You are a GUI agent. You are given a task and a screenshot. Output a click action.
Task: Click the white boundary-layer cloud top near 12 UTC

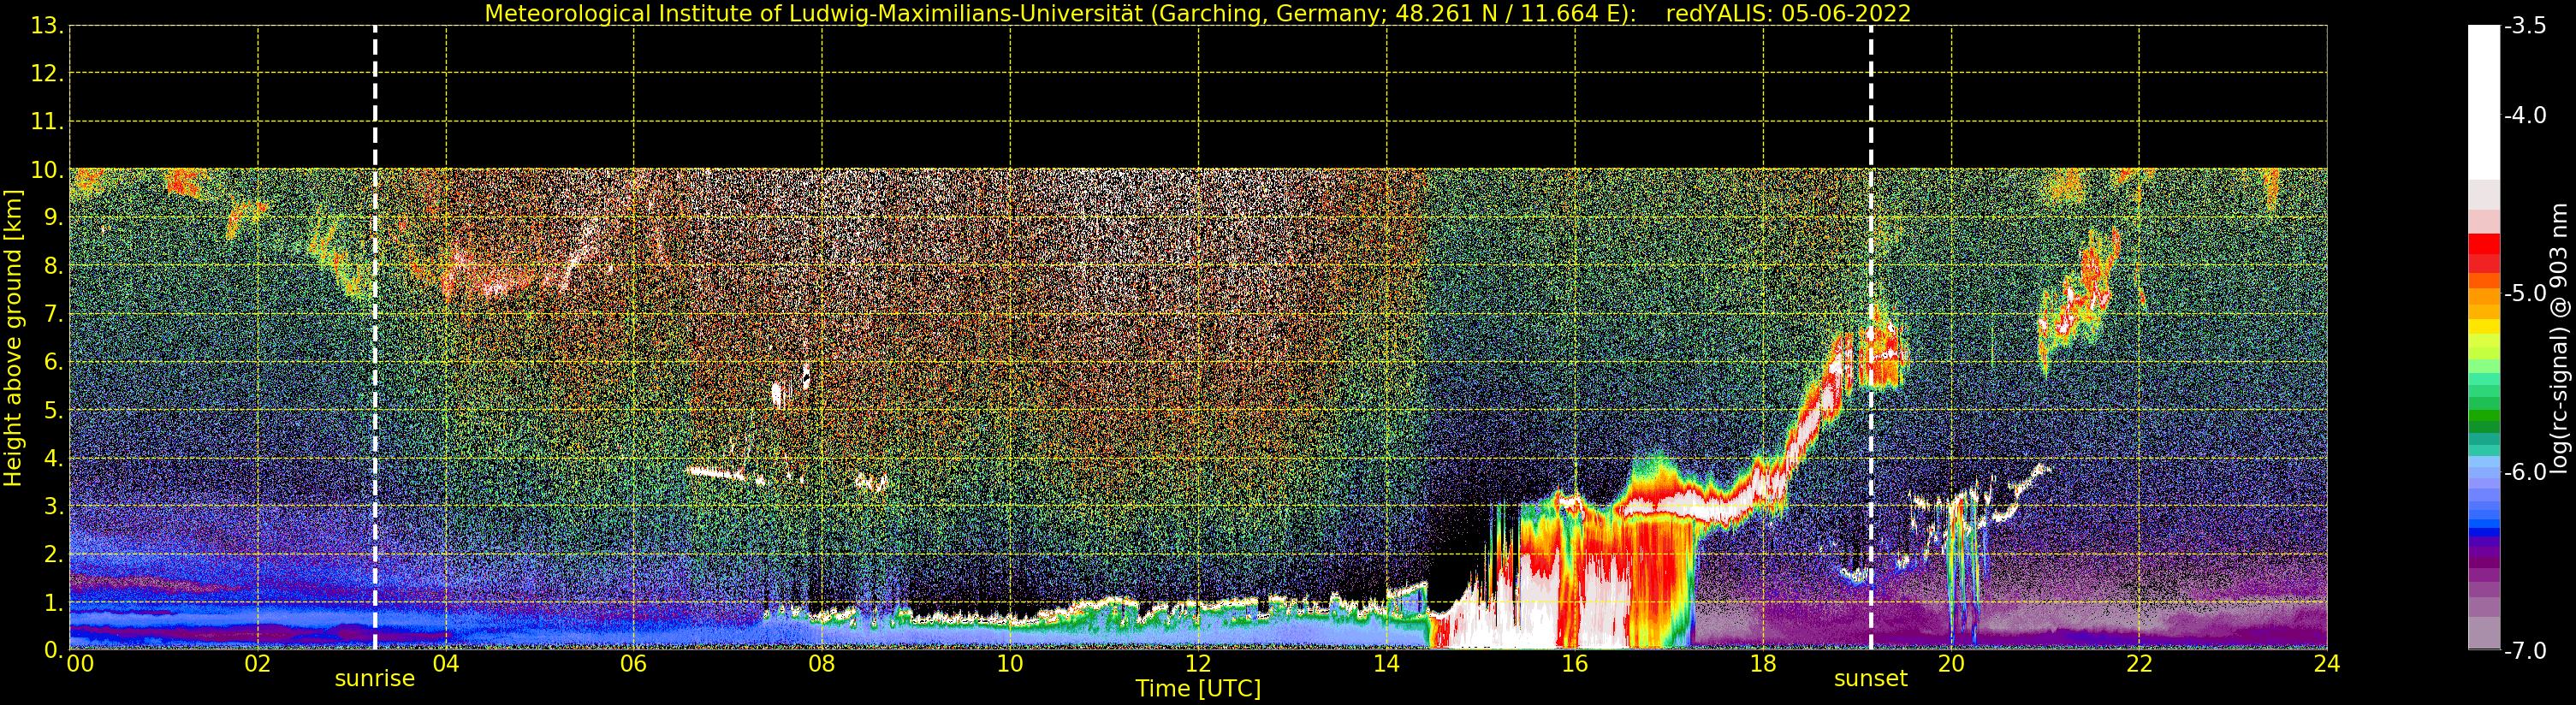pyautogui.click(x=1198, y=605)
